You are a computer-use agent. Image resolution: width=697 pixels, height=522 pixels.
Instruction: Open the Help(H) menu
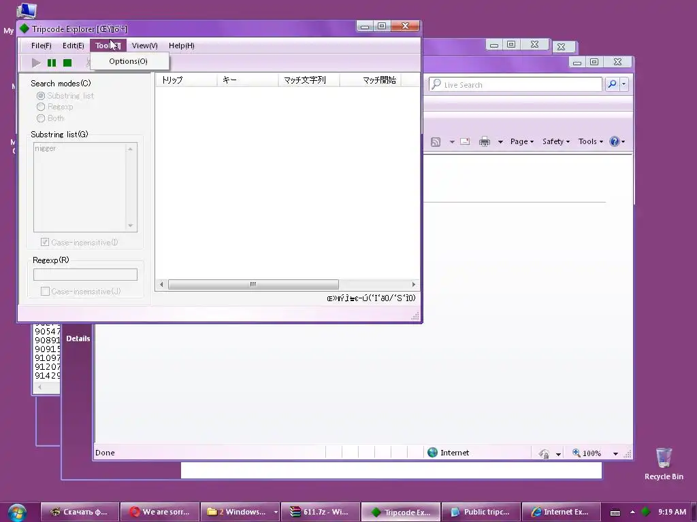click(181, 46)
